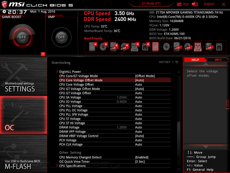Select the UEFI USB hard disk boot icon
230x173 pixels.
[114, 47]
